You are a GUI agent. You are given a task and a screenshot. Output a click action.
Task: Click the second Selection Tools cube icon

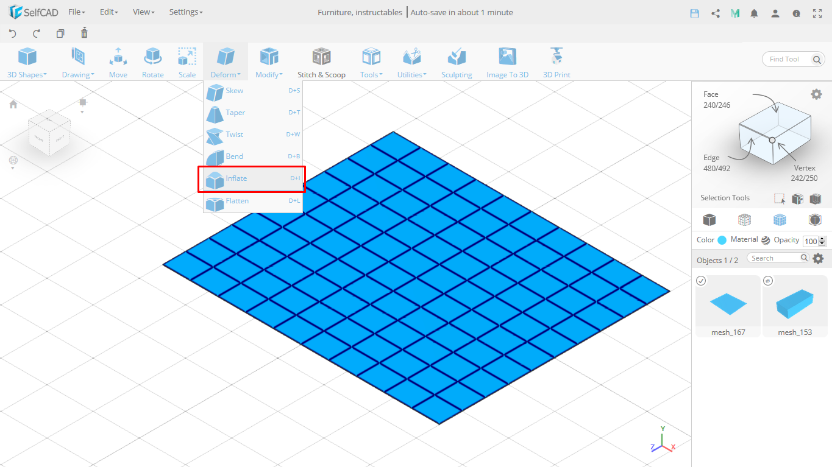coord(797,198)
